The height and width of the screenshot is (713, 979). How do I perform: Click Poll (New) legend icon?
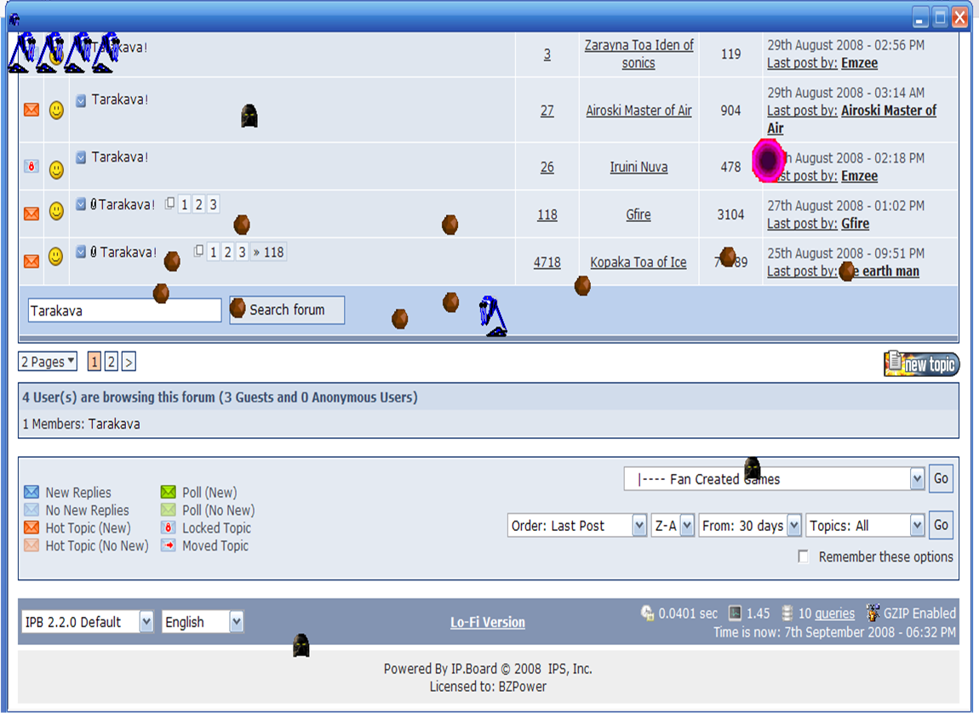(168, 492)
